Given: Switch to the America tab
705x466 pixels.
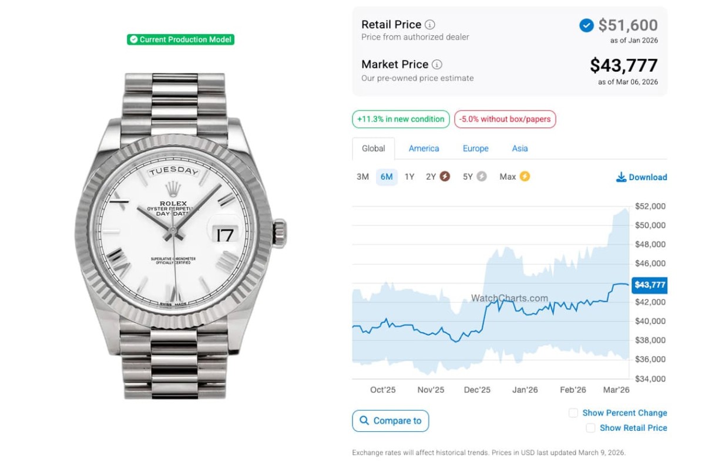Looking at the screenshot, I should click(x=424, y=148).
